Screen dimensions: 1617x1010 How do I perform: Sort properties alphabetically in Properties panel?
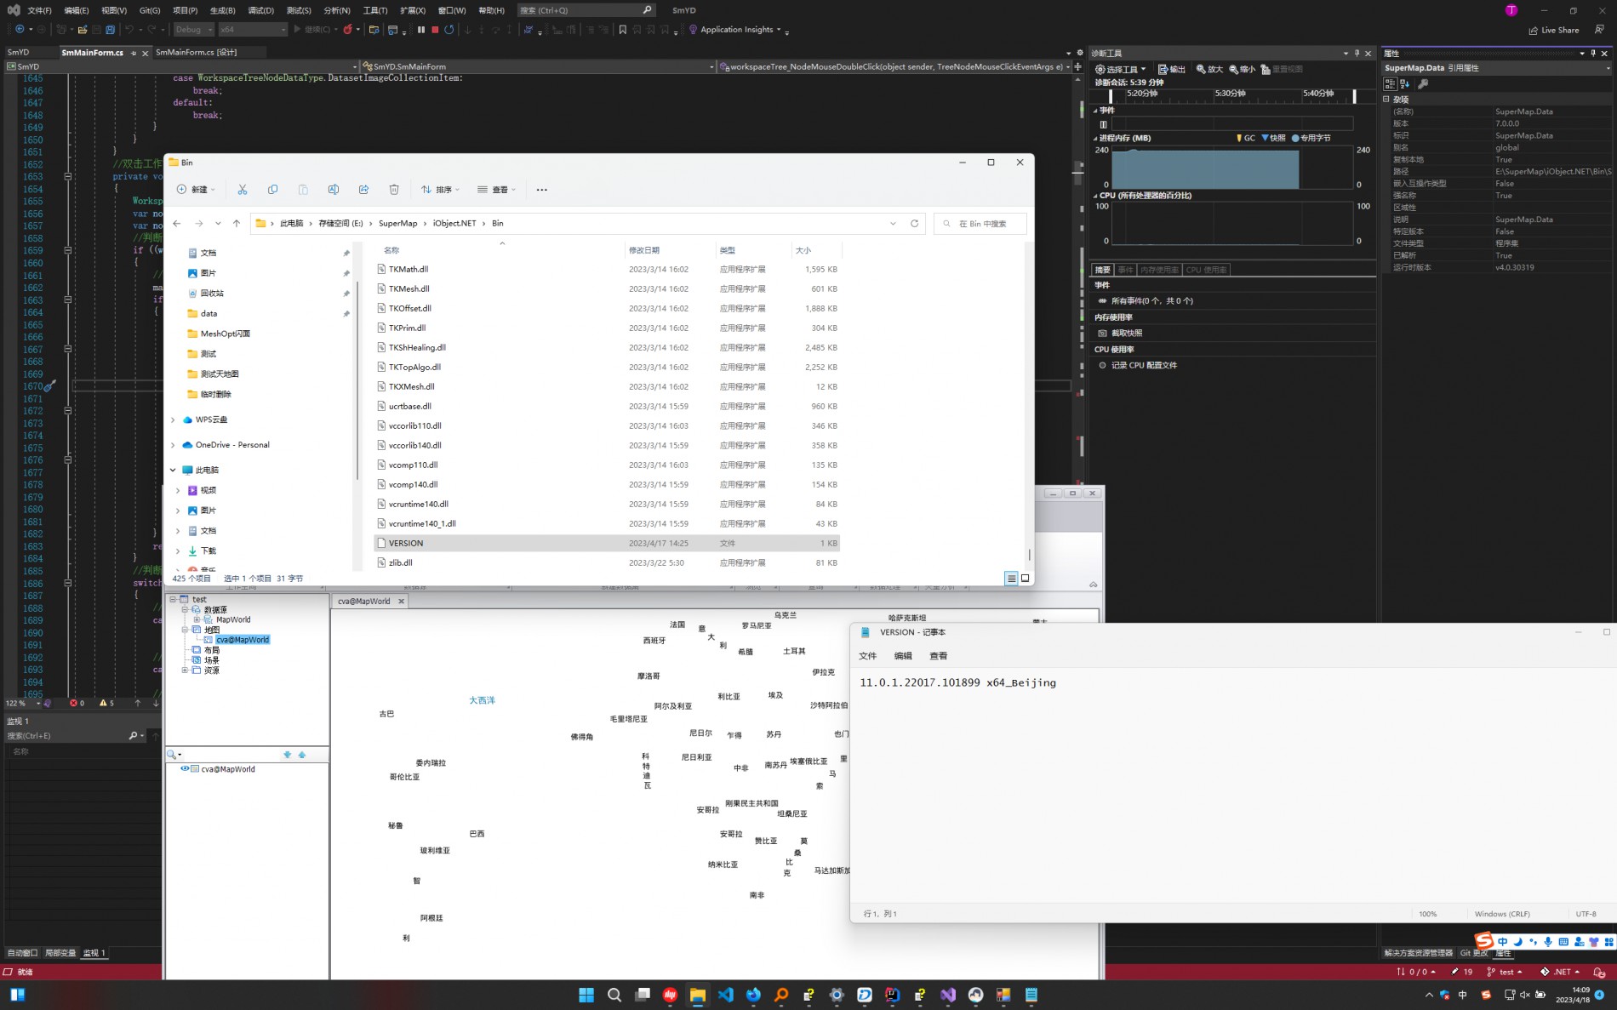click(1405, 83)
